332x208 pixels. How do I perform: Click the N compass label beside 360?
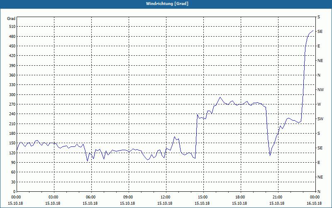pyautogui.click(x=319, y=75)
